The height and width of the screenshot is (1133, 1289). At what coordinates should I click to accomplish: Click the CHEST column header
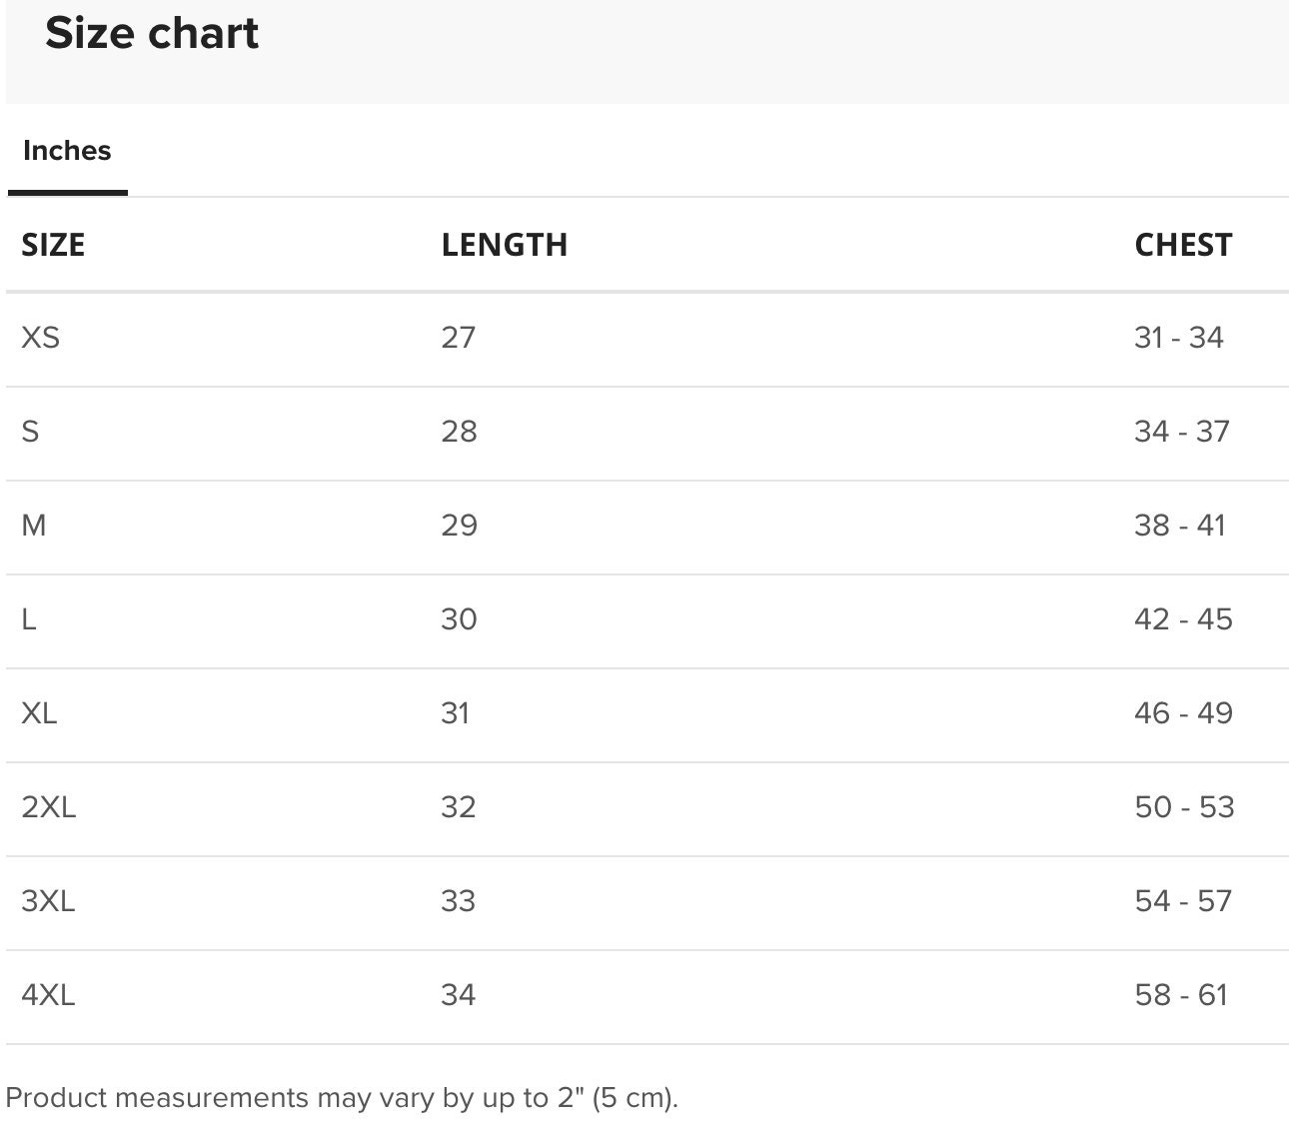(x=1183, y=245)
